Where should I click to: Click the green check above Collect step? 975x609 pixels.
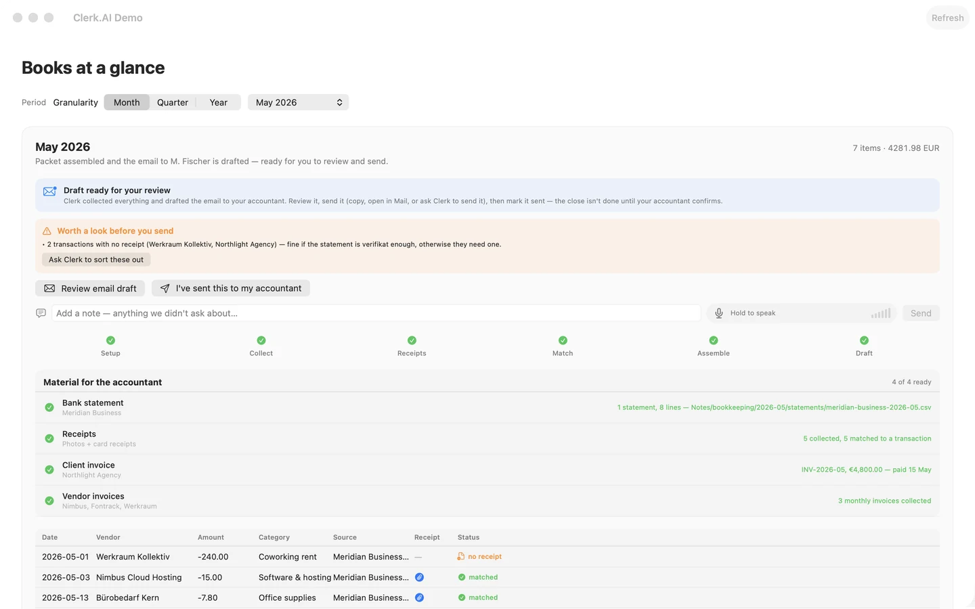(x=261, y=340)
